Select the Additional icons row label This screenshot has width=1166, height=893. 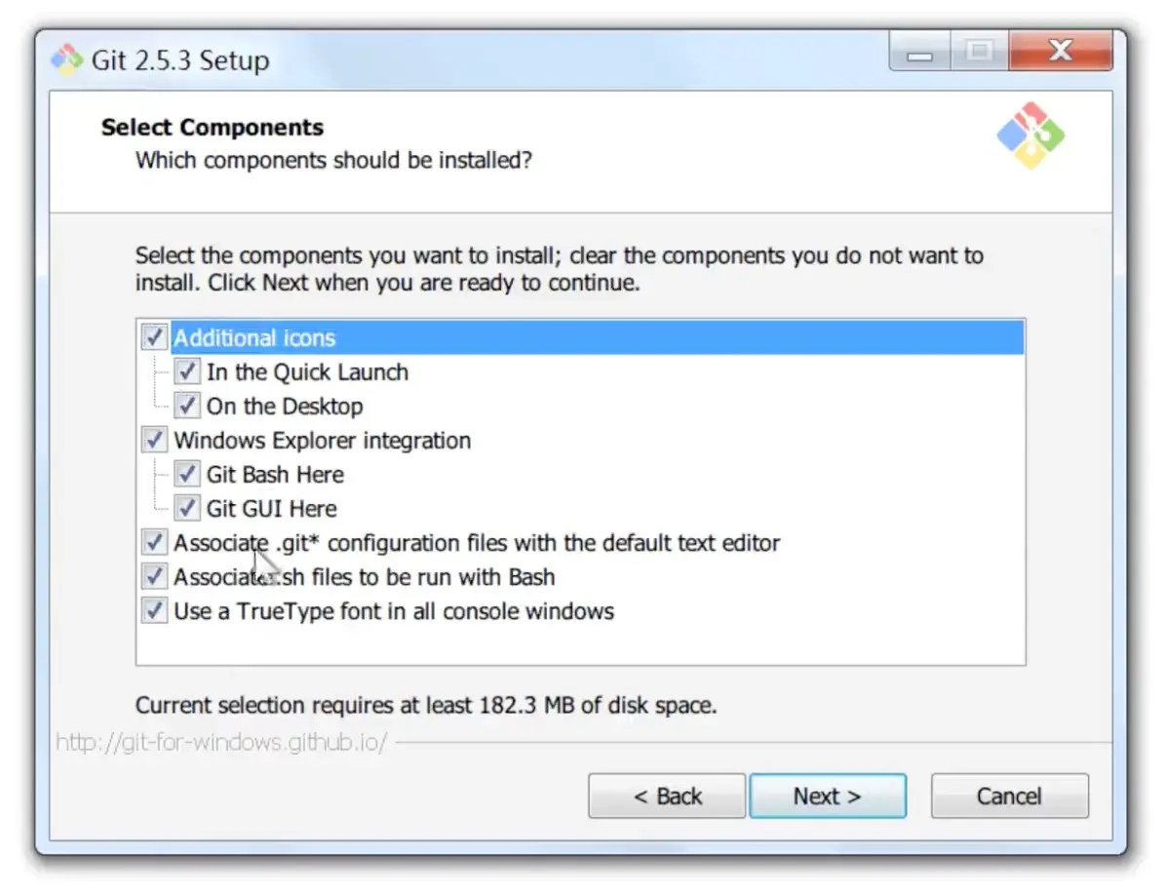click(254, 338)
